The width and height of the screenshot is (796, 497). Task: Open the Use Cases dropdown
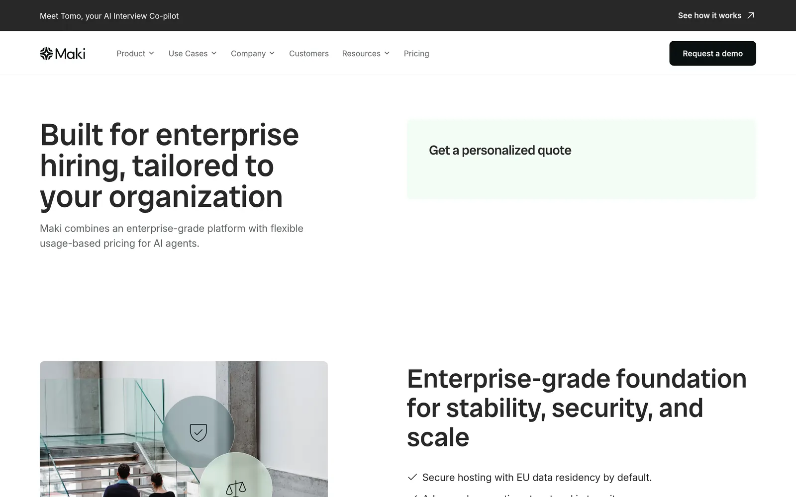tap(193, 53)
